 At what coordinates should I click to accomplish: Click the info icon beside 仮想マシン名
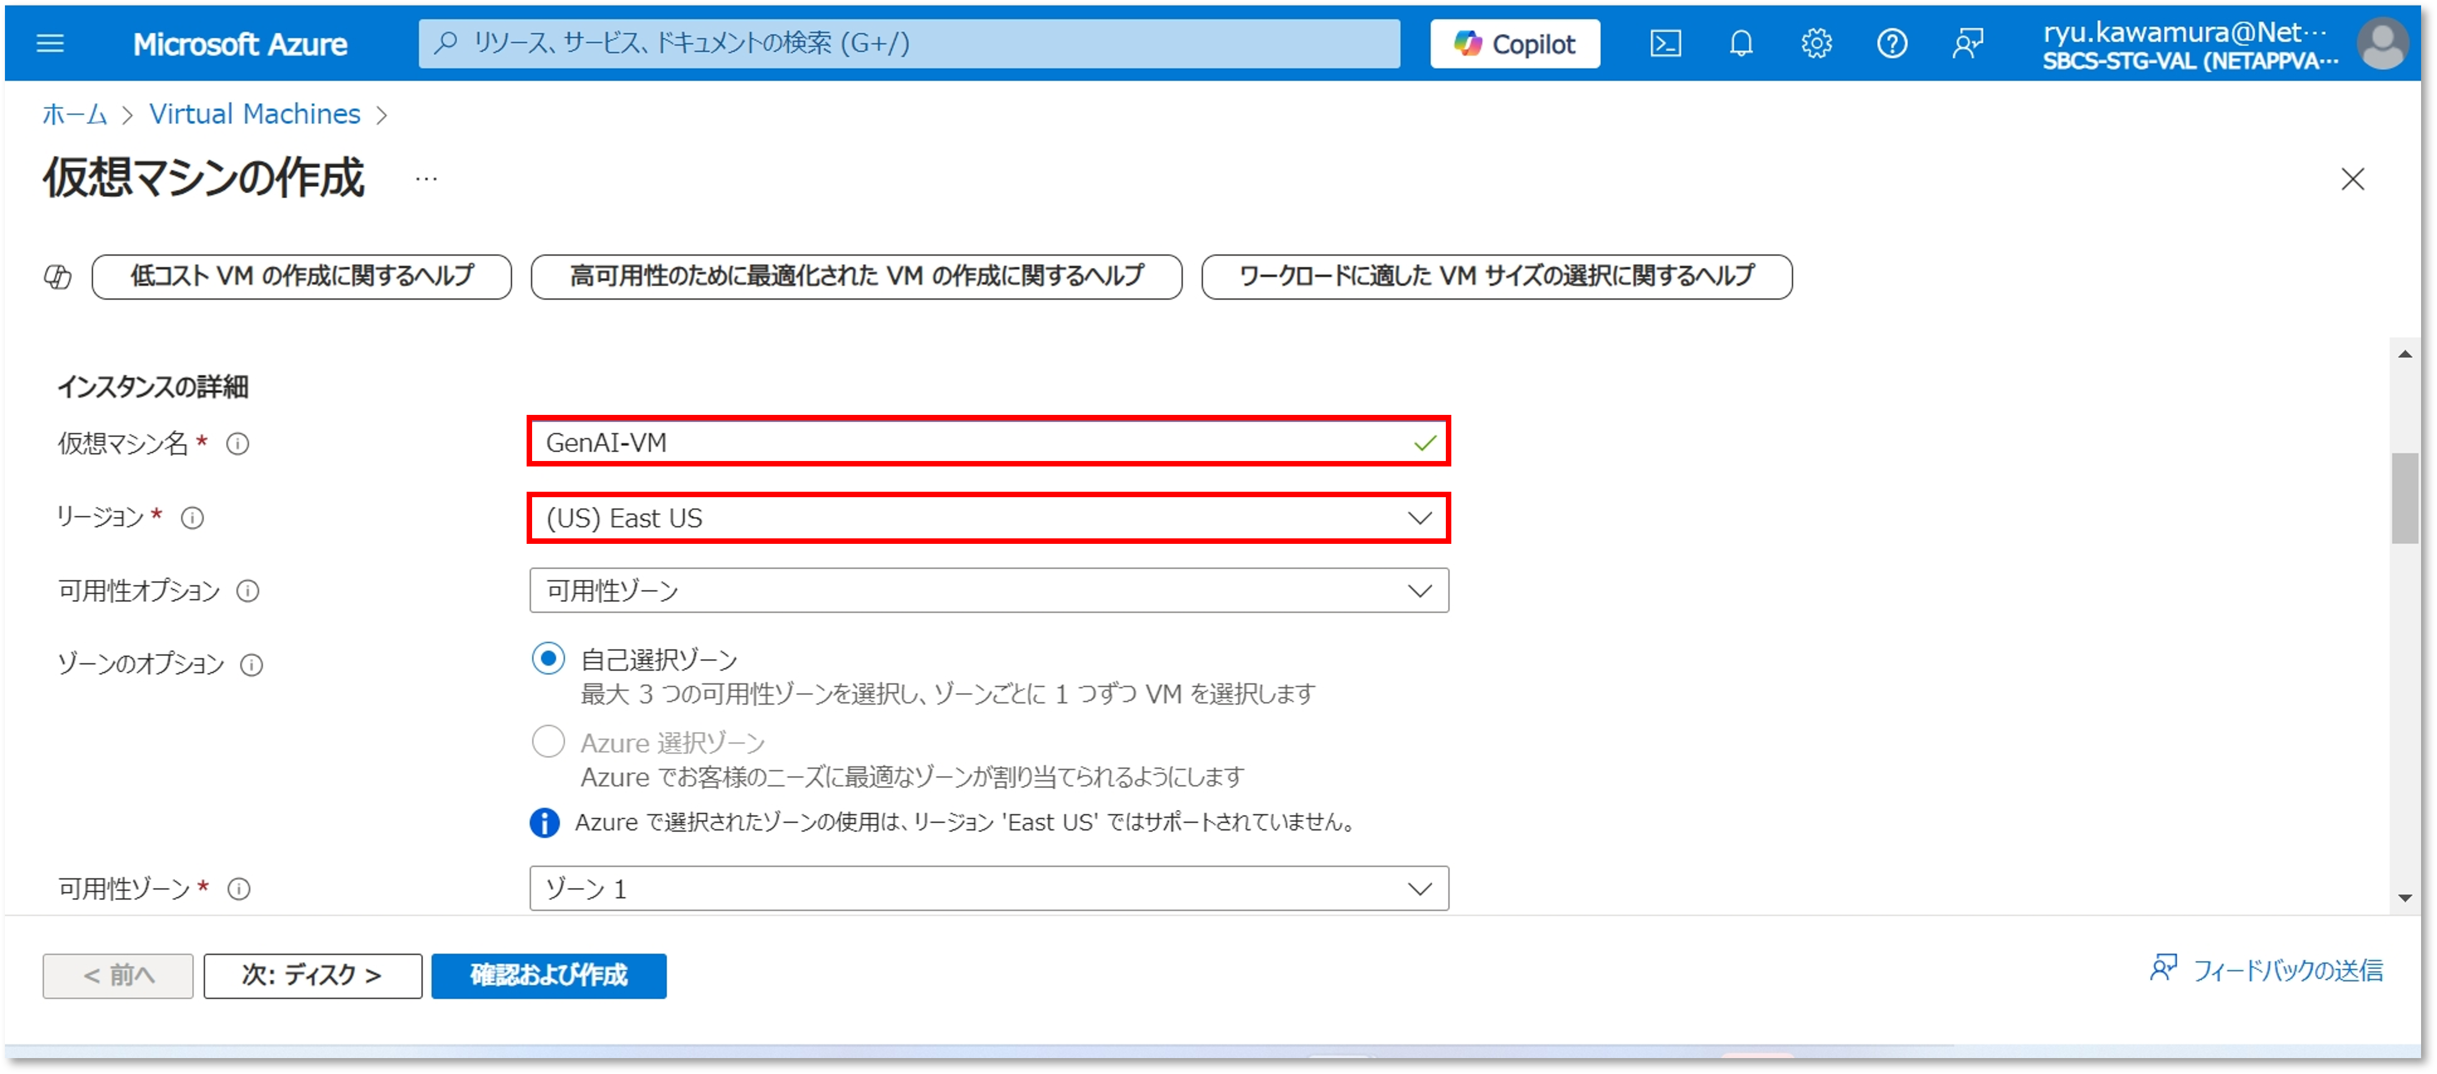pyautogui.click(x=237, y=443)
